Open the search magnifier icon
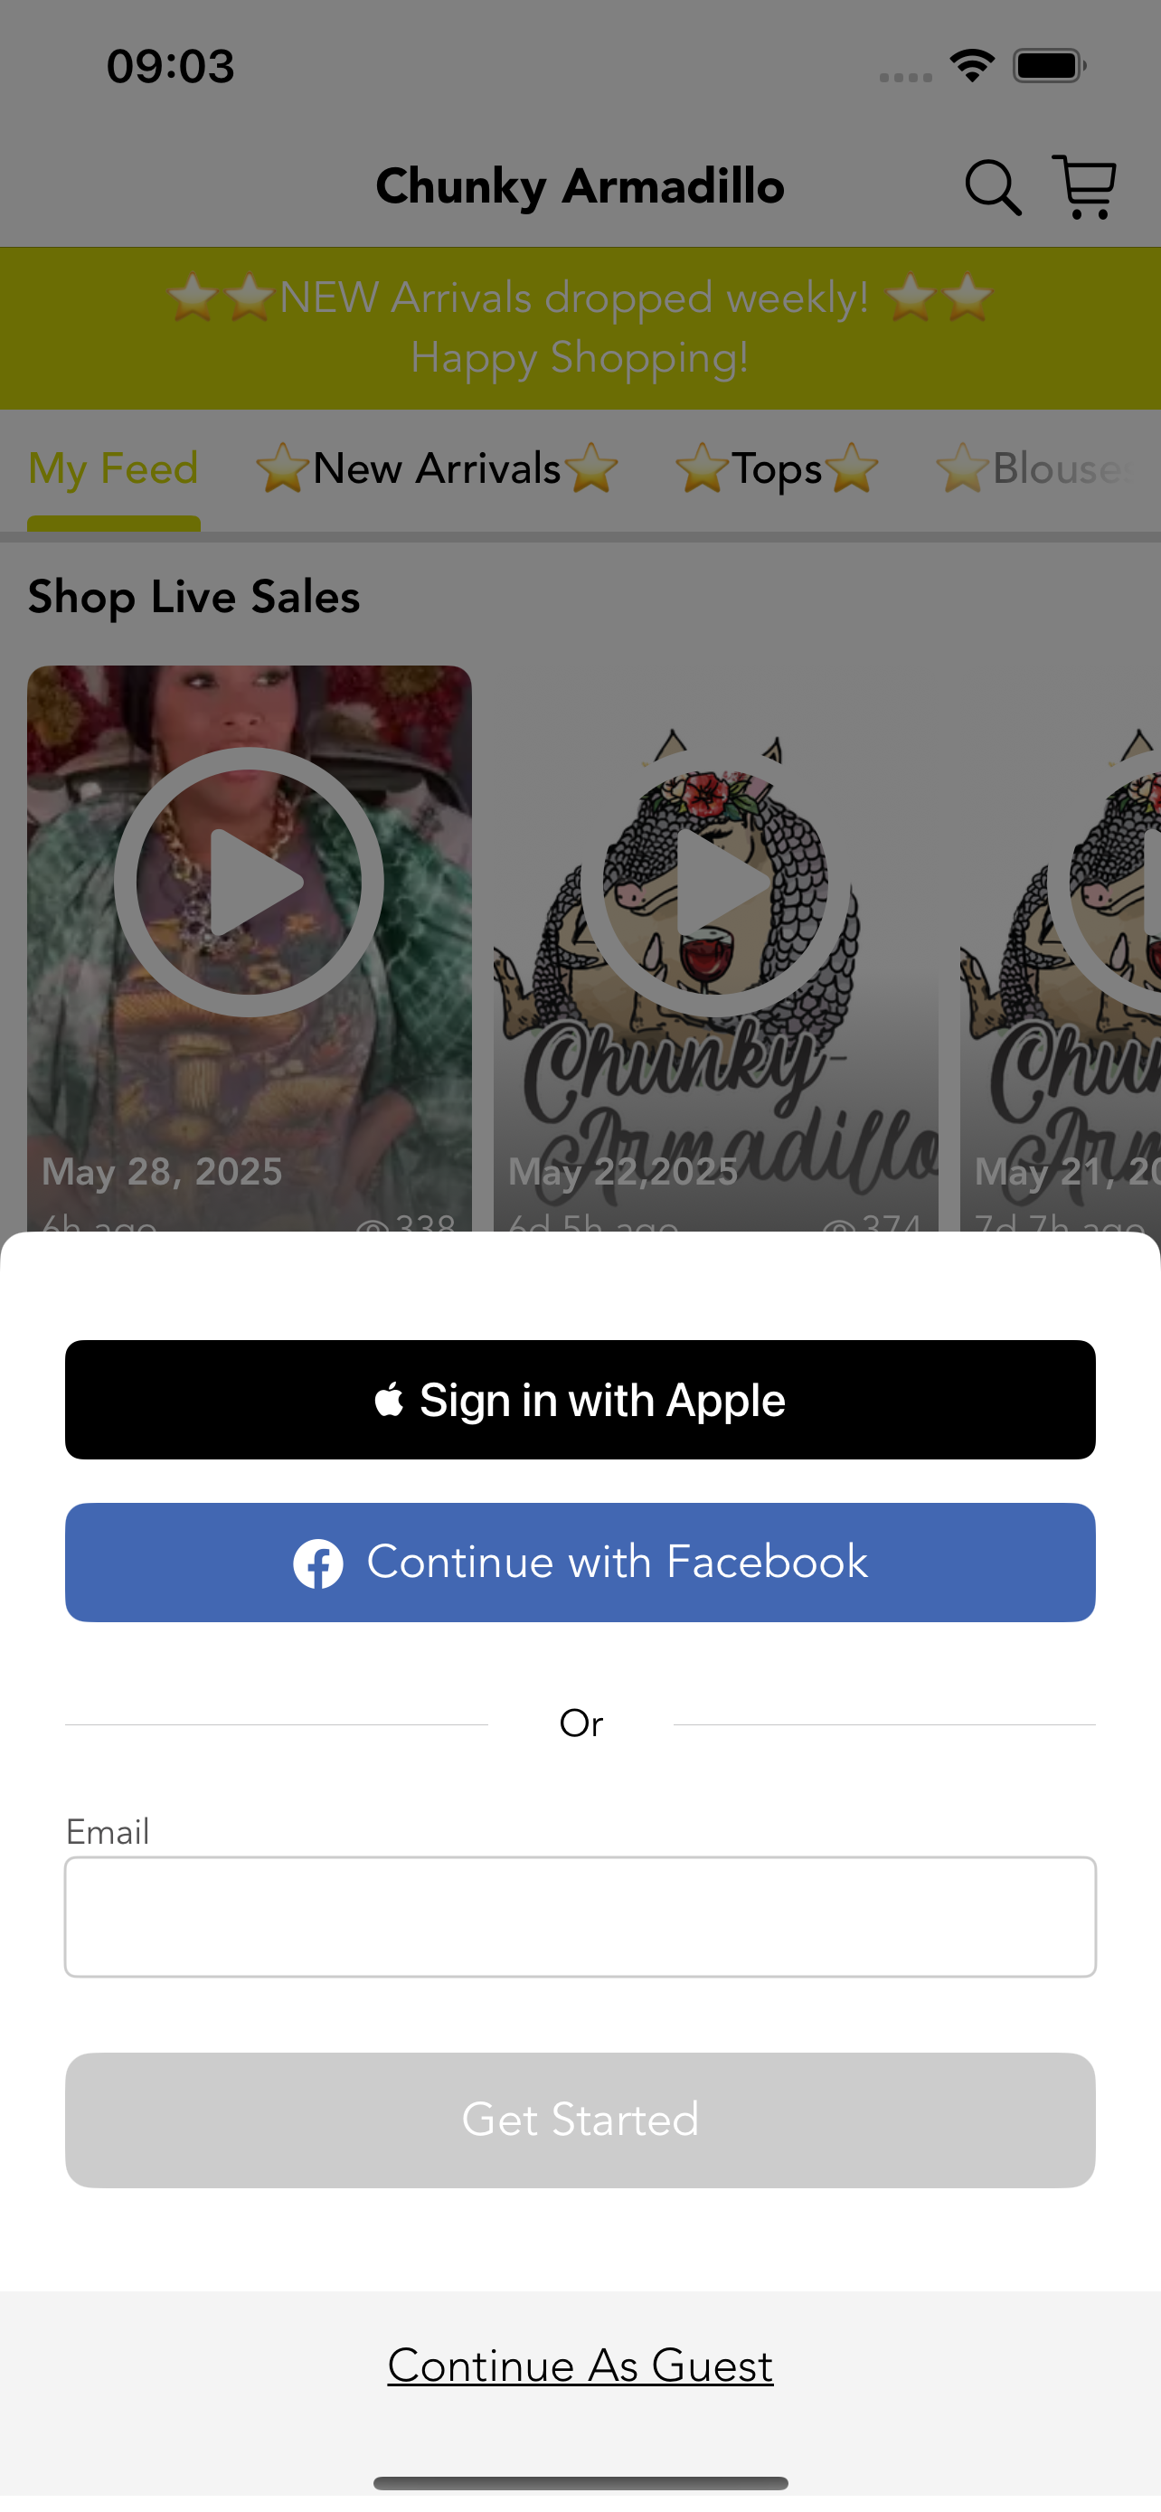Viewport: 1161px width, 2512px height. click(992, 187)
